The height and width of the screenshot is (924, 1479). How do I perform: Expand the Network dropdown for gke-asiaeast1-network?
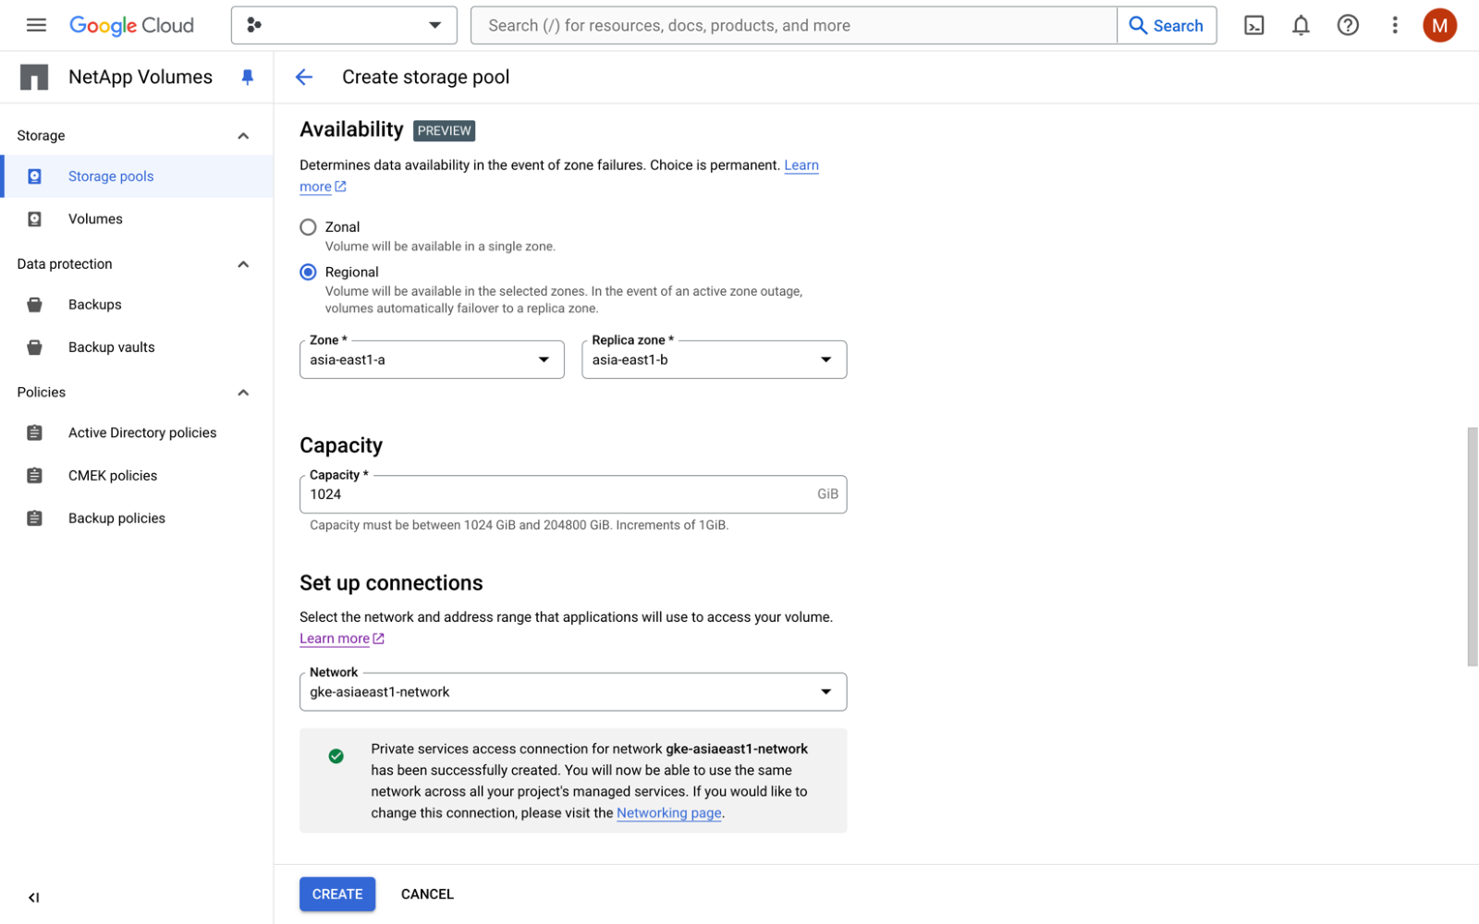572,692
